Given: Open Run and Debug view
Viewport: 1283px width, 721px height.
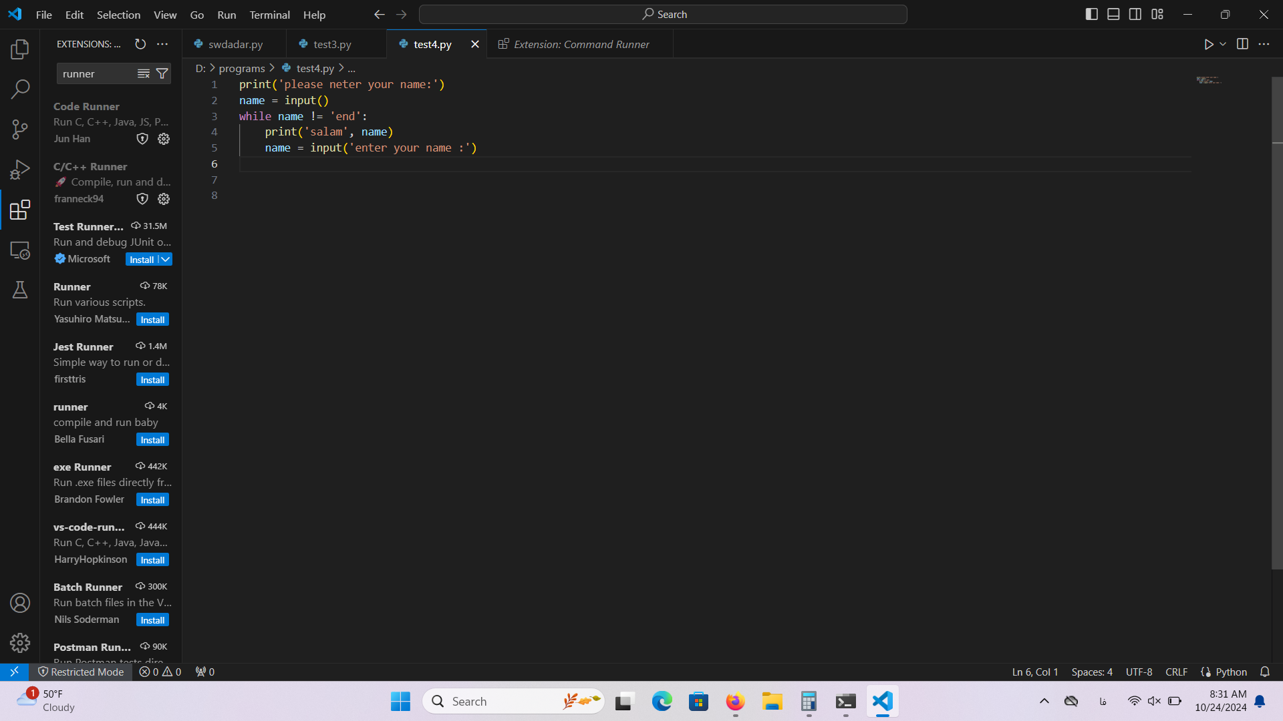Looking at the screenshot, I should point(20,170).
